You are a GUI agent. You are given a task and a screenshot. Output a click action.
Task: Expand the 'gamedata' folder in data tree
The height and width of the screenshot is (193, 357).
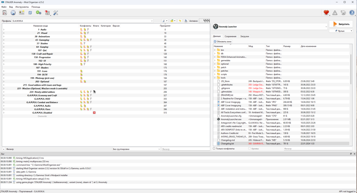215,60
